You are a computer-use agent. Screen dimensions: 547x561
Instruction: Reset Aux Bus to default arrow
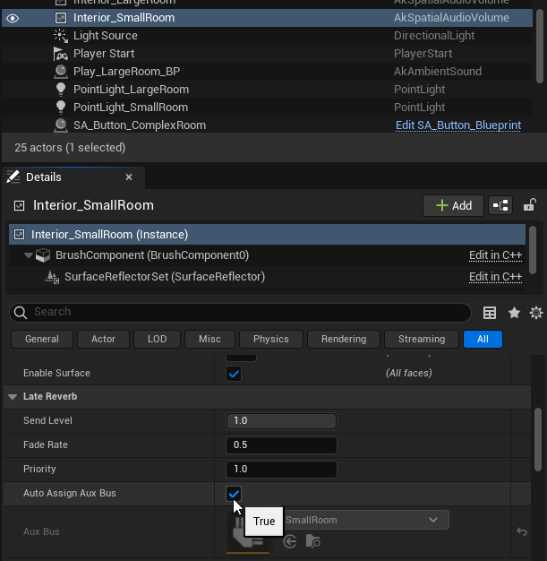[522, 531]
